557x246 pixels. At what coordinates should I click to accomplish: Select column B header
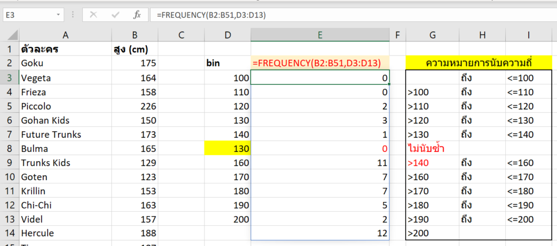(135, 35)
